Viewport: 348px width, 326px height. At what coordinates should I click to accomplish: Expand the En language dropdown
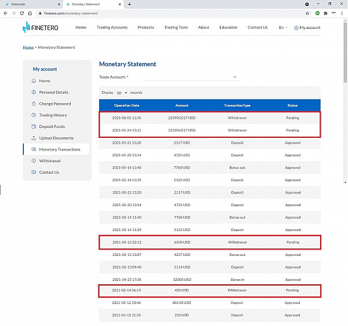pos(283,27)
